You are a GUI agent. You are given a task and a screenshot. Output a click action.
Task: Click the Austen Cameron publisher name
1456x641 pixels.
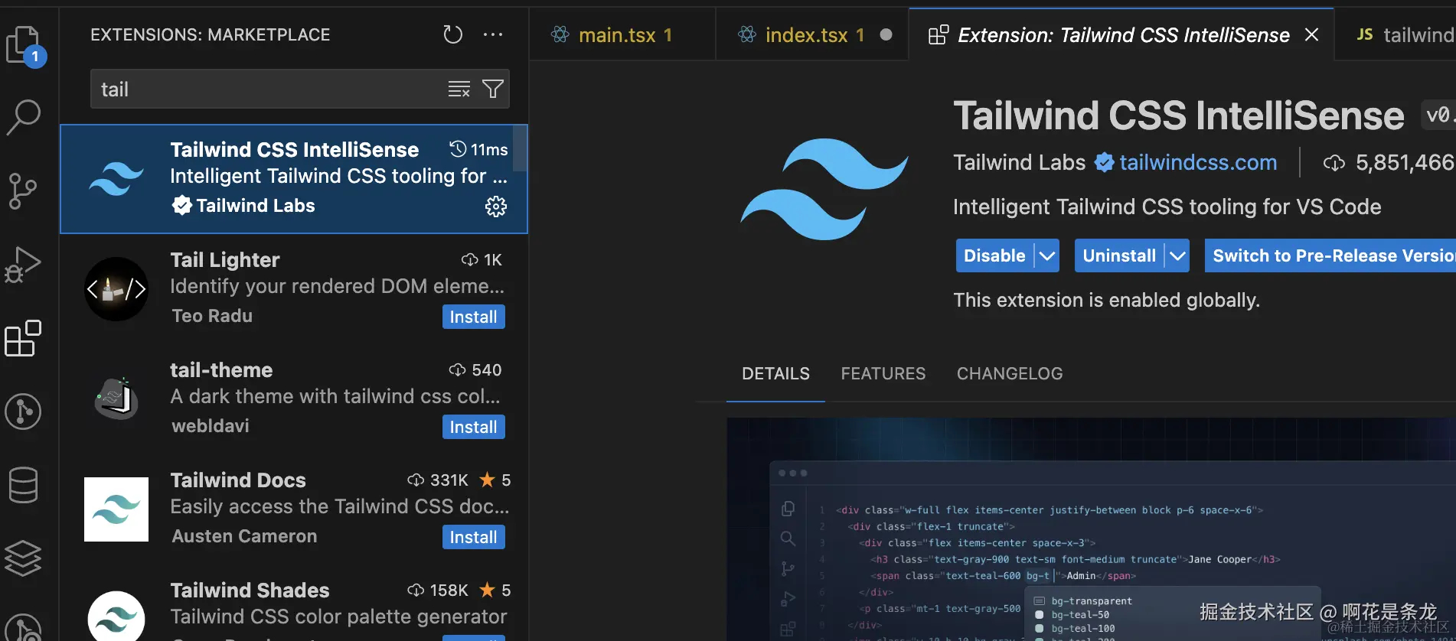coord(244,536)
